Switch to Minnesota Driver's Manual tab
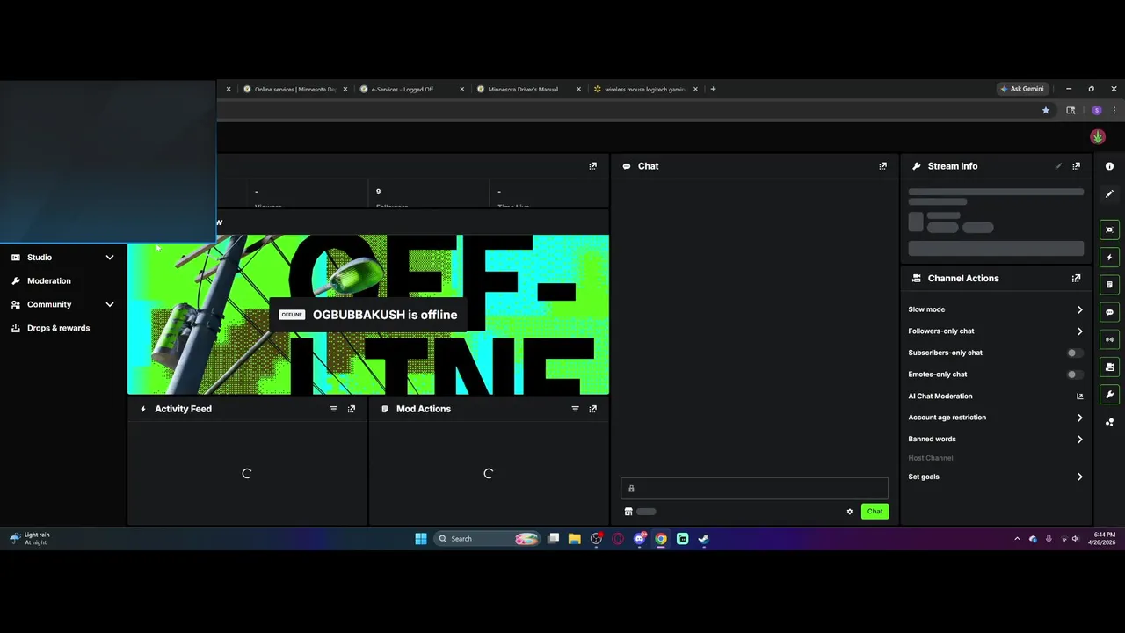Screen dimensions: 1125x633 [528, 89]
